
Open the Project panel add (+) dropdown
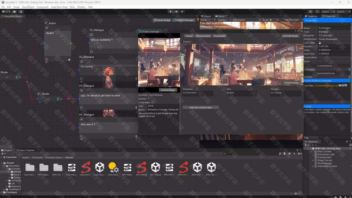(x=3, y=154)
